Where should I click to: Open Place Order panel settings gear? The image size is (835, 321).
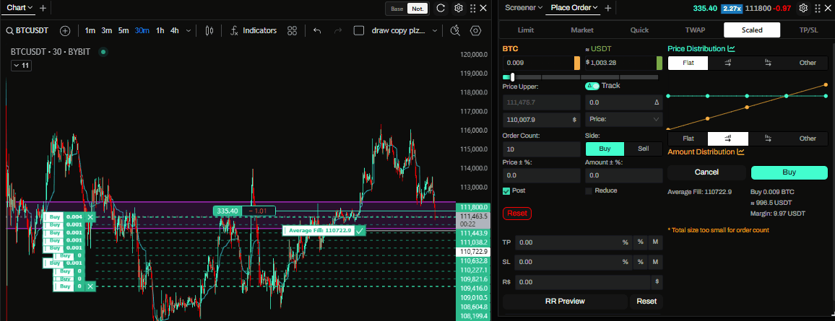coord(804,9)
